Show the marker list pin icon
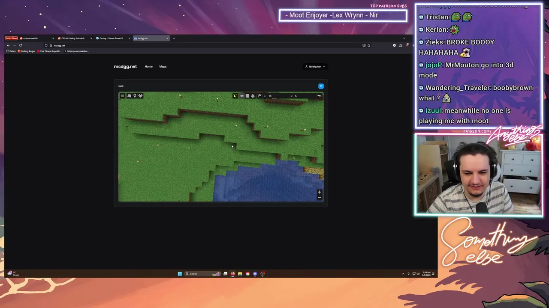Image resolution: width=549 pixels, height=308 pixels. (135, 96)
